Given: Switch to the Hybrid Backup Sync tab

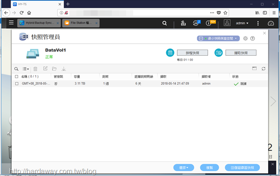Looking at the screenshot, I should point(39,23).
